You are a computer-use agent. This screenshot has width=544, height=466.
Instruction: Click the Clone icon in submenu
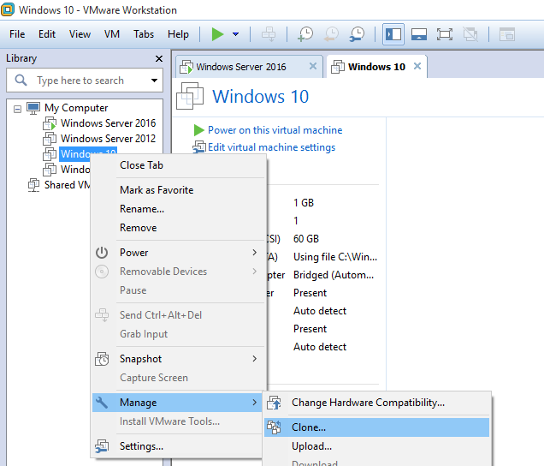coord(274,427)
